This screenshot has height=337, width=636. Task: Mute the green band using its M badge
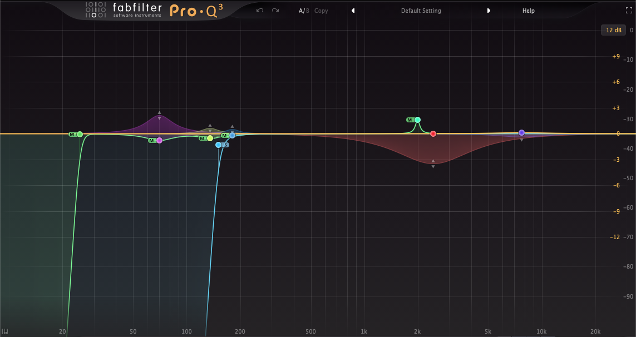72,135
